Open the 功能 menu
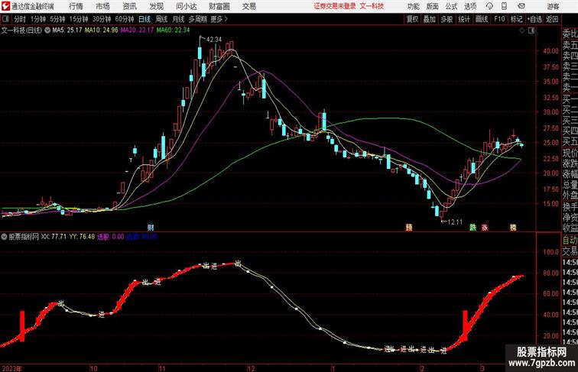This screenshot has height=372, width=578. click(x=414, y=6)
